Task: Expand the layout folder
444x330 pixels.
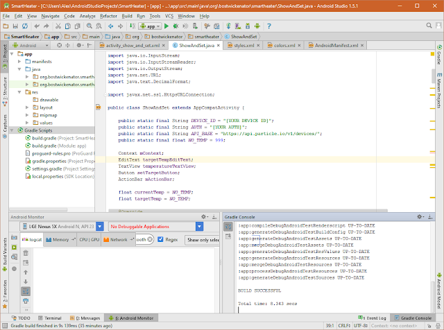Action: click(27, 107)
